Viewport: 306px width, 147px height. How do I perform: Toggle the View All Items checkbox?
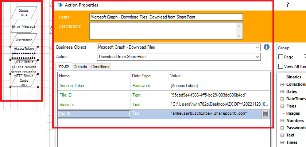[280, 66]
